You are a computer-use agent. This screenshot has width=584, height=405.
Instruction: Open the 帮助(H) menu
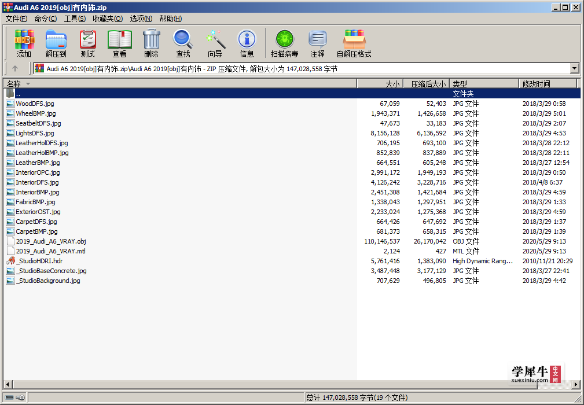pyautogui.click(x=170, y=19)
